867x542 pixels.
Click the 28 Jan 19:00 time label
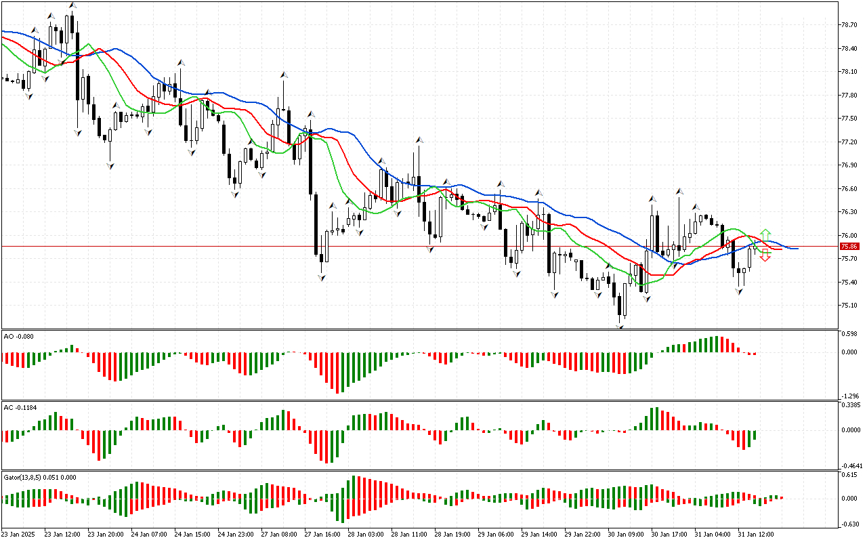click(453, 535)
